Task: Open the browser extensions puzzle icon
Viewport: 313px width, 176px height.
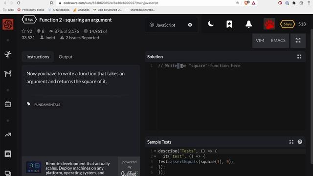Action: pyautogui.click(x=294, y=3)
